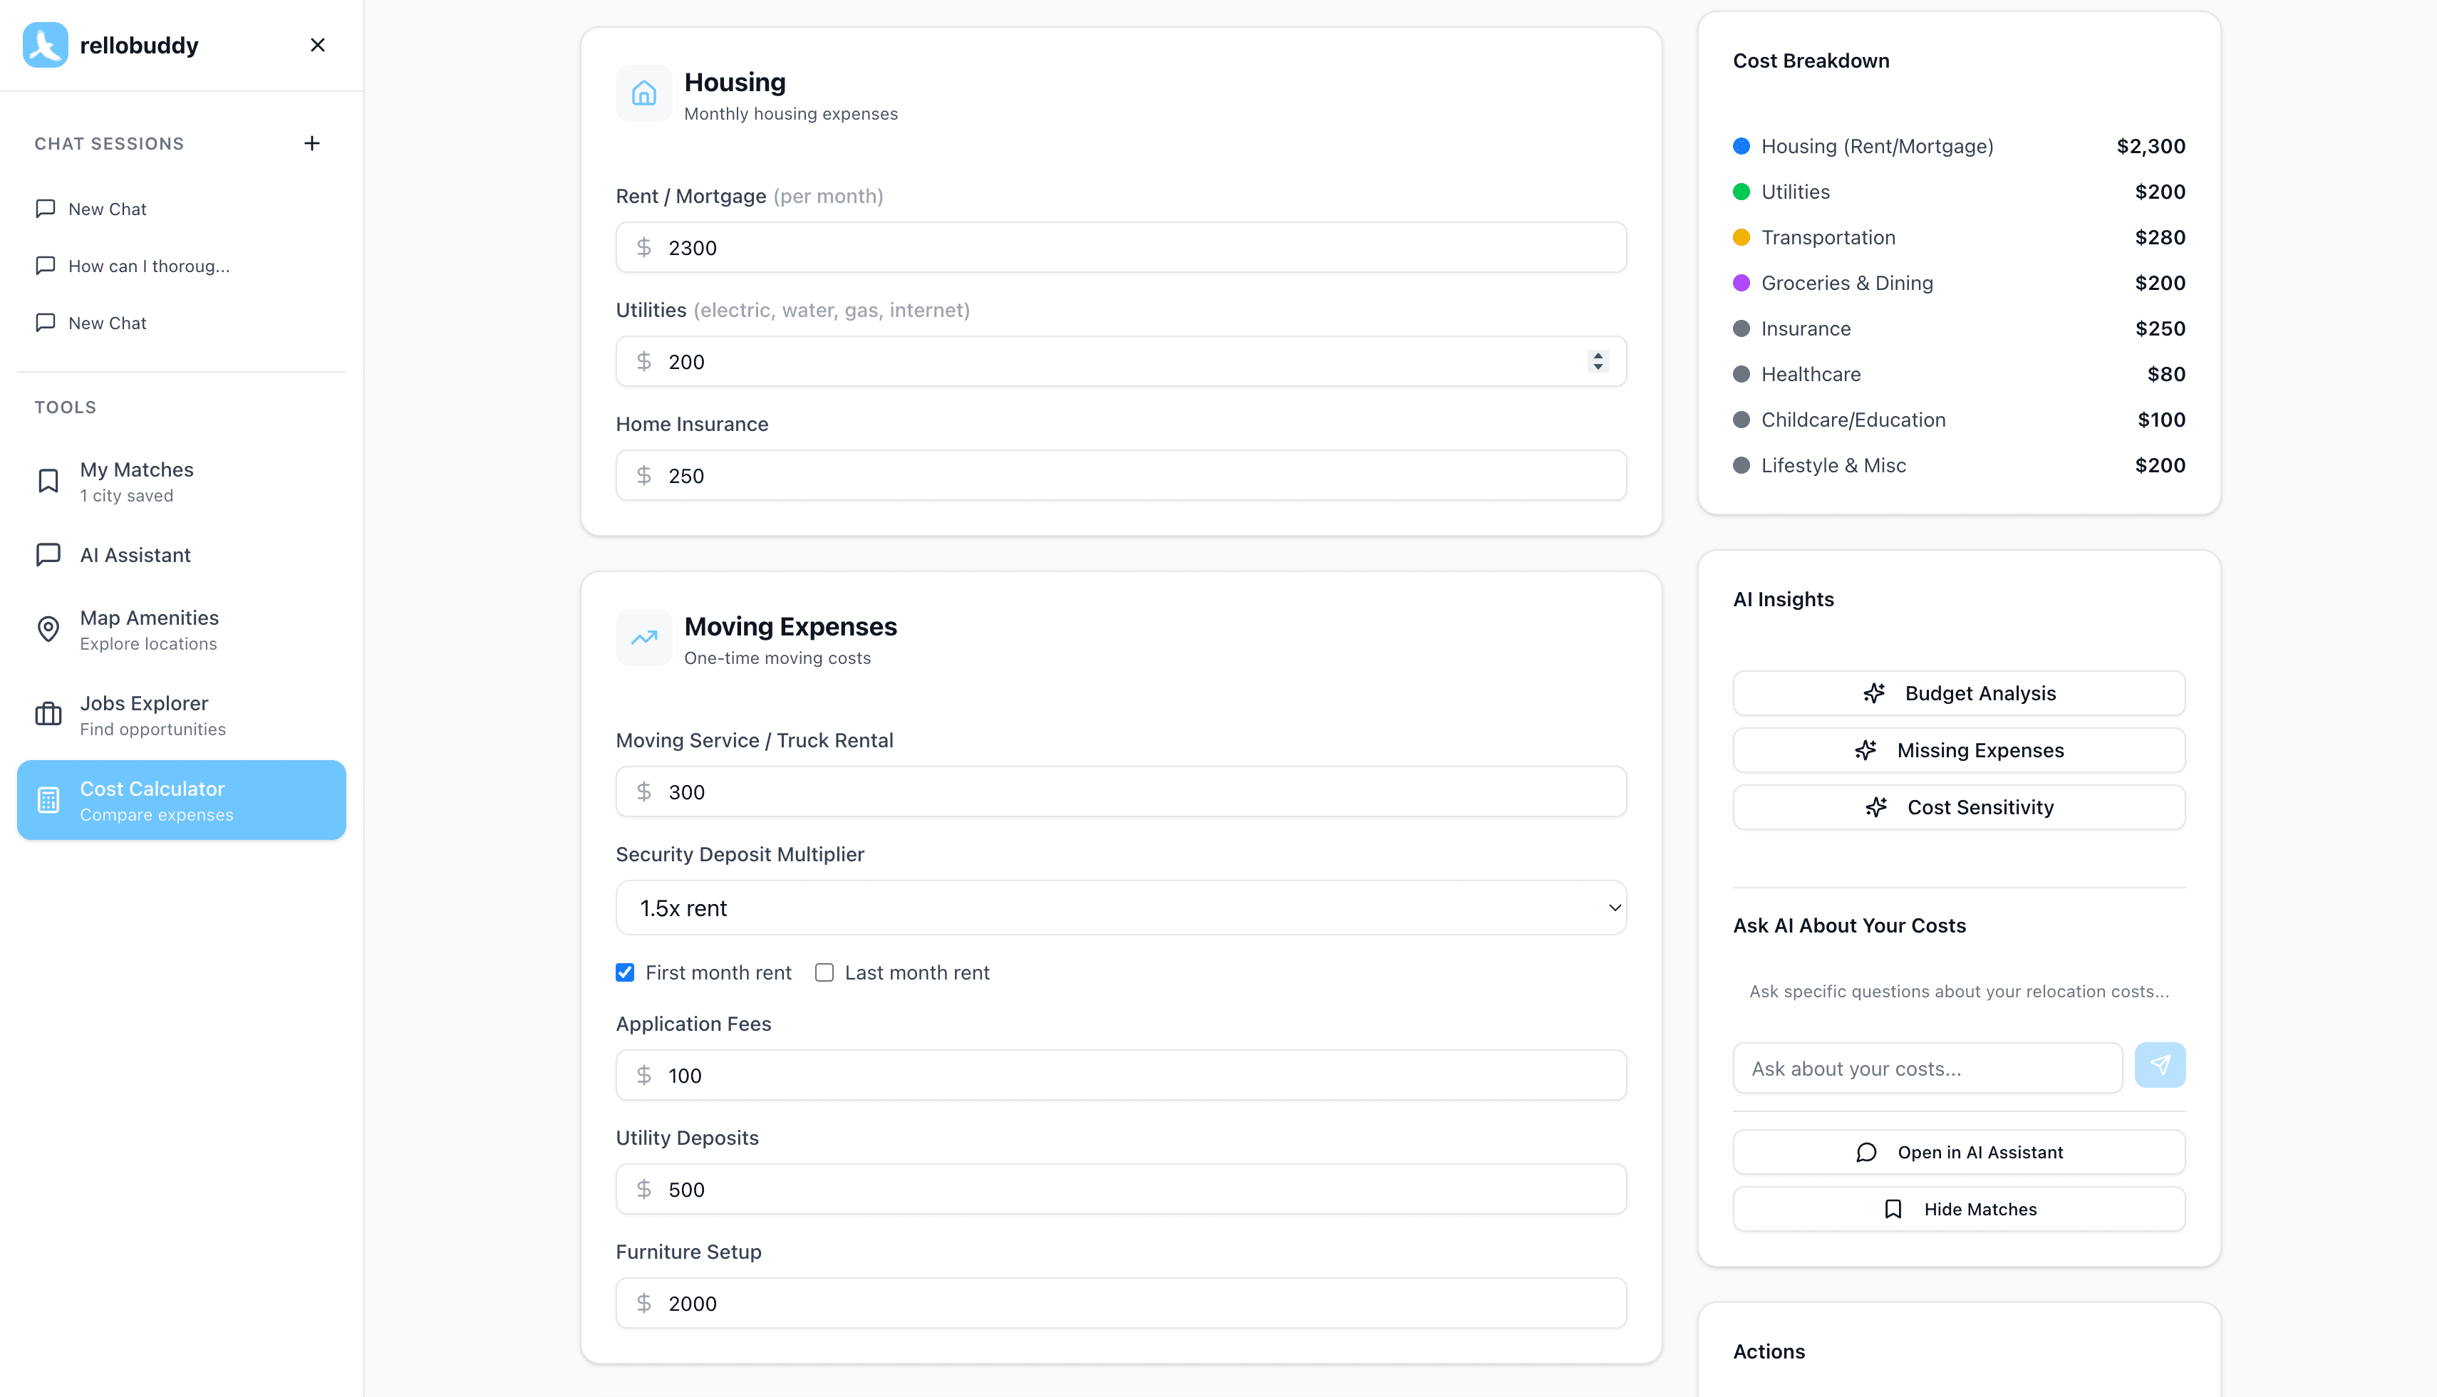
Task: Click the Hide Matches button
Action: point(1958,1209)
